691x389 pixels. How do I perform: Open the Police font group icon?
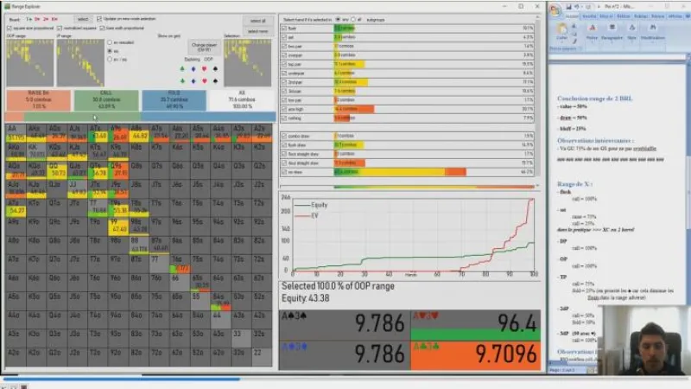coord(593,29)
